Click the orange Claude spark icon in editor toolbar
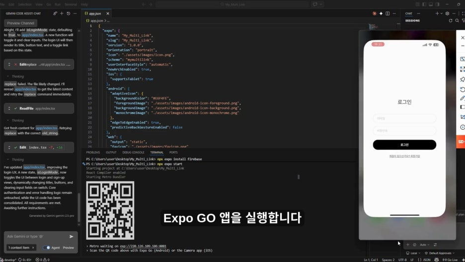The image size is (465, 262). coord(375,13)
